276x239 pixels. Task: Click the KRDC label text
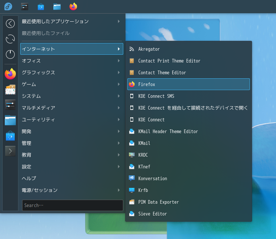click(x=143, y=155)
